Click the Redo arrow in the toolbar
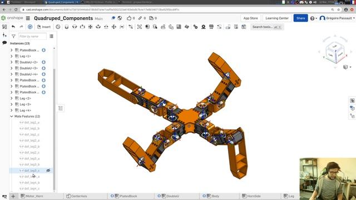 [21, 27]
